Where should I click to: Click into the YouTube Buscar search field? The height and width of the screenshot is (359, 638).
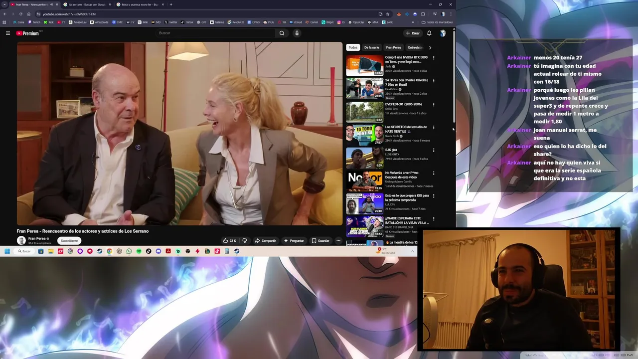(214, 33)
